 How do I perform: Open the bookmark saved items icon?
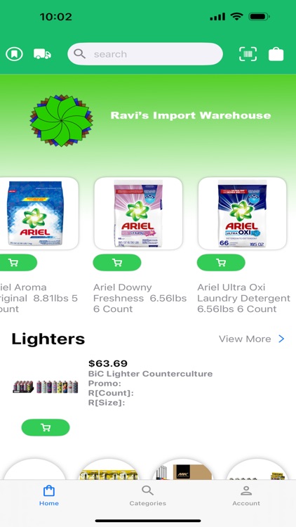(14, 54)
